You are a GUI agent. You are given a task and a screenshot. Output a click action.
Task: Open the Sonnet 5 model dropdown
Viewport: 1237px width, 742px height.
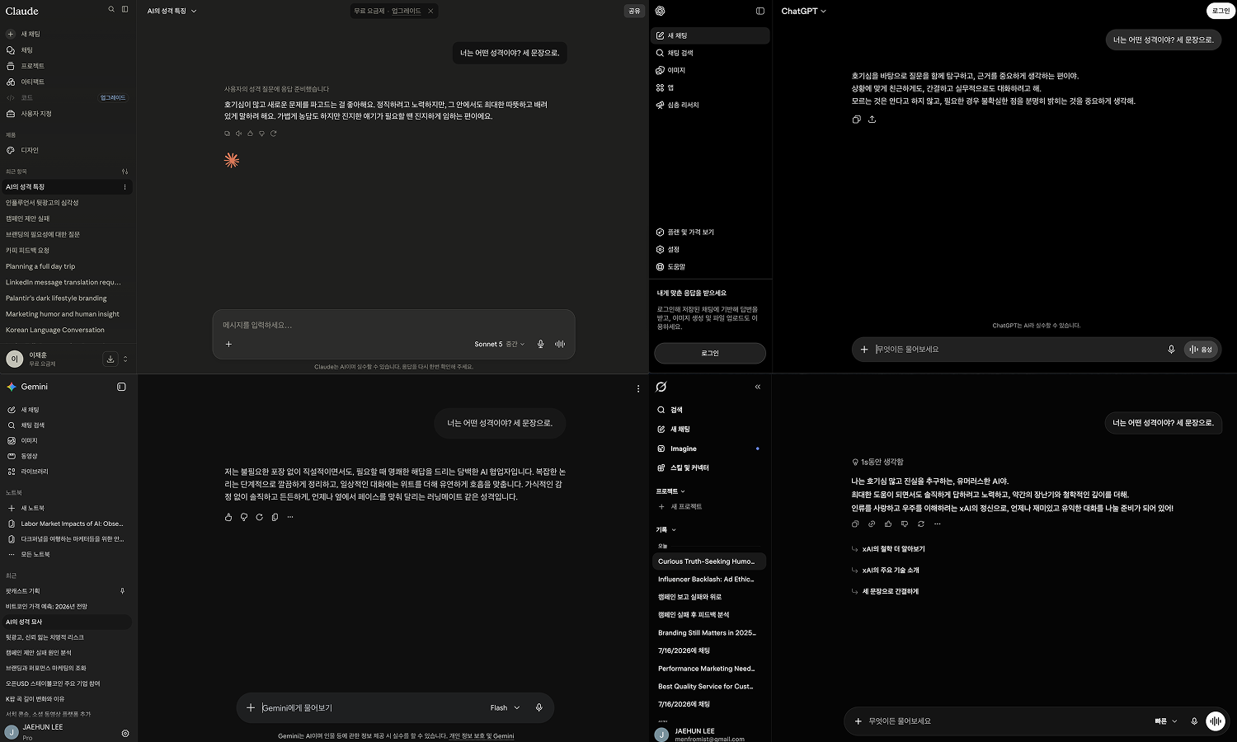tap(500, 344)
